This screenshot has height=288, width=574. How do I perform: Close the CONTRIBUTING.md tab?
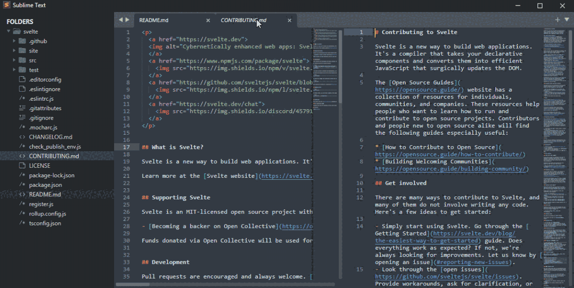290,20
